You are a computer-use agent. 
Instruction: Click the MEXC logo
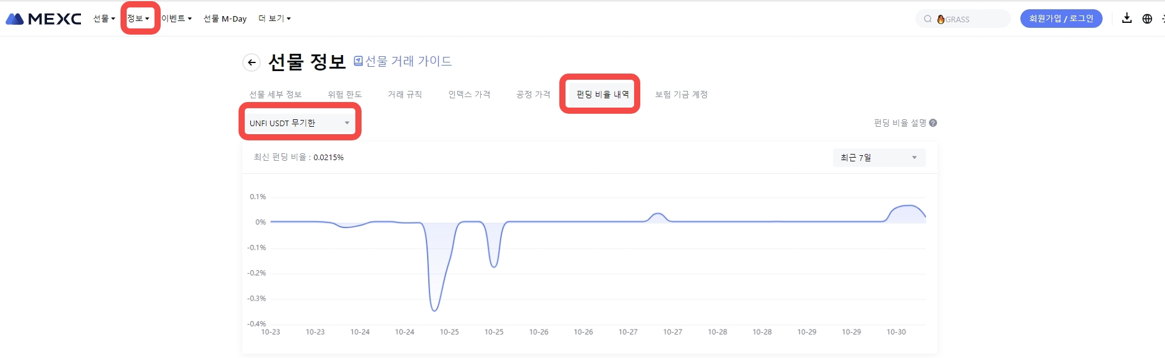click(x=43, y=19)
